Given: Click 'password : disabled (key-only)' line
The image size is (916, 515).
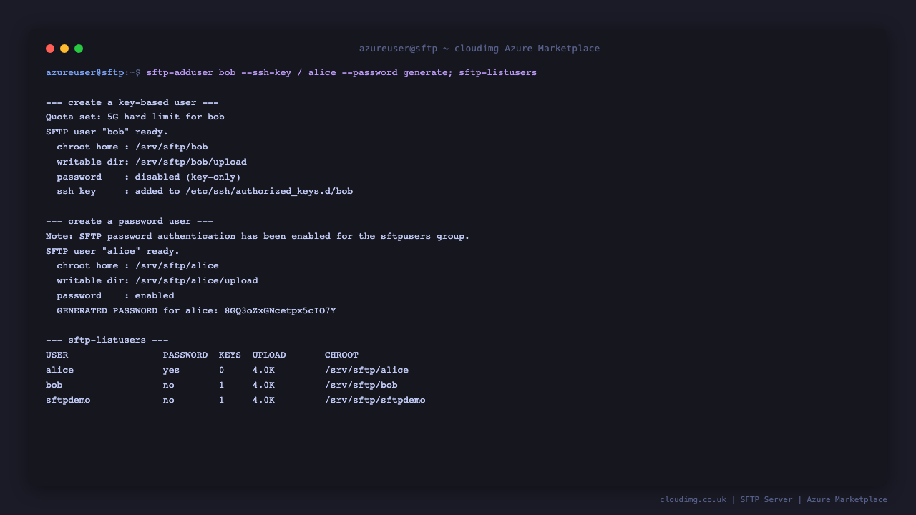Looking at the screenshot, I should coord(149,177).
